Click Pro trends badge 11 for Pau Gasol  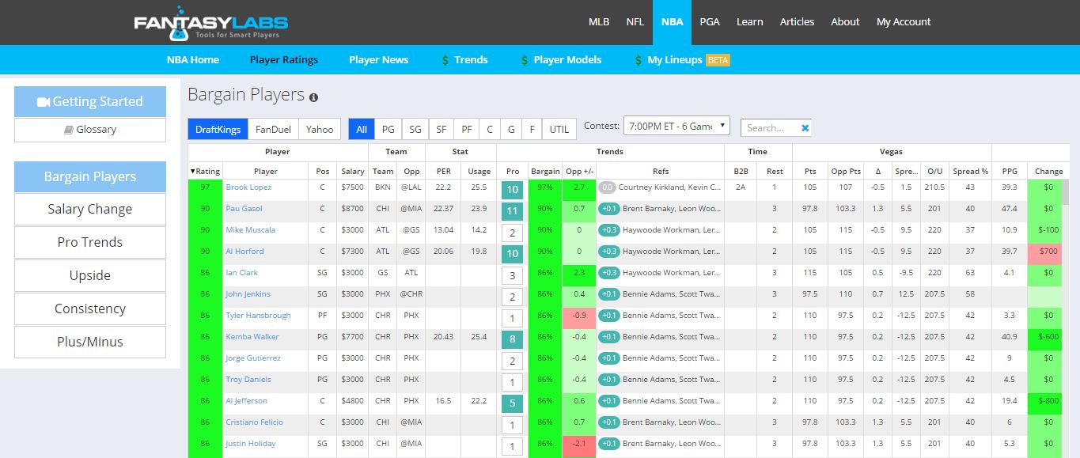(512, 211)
